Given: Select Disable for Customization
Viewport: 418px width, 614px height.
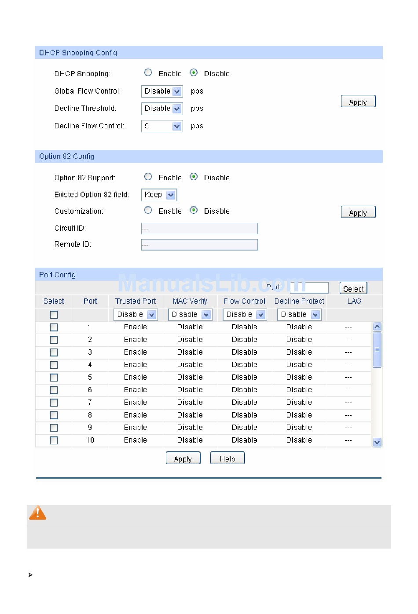Looking at the screenshot, I should [x=194, y=211].
